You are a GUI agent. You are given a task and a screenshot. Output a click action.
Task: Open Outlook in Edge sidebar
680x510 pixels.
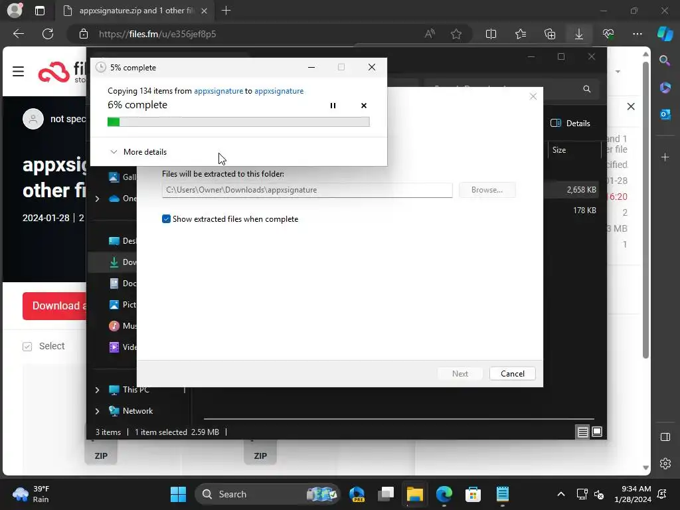[665, 114]
